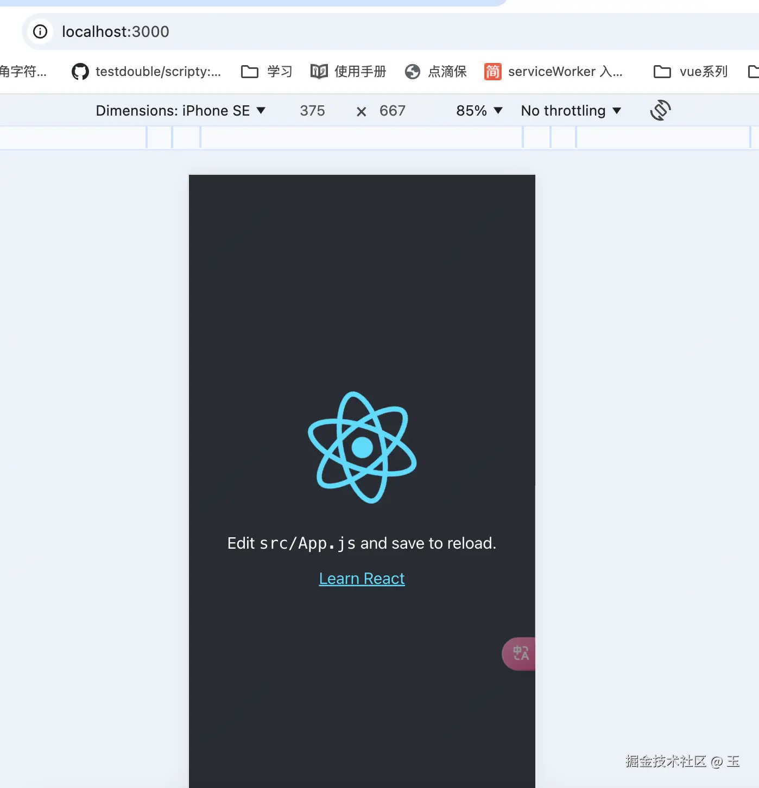This screenshot has width=759, height=788.
Task: Open the 角字符... bookmark
Action: 23,72
